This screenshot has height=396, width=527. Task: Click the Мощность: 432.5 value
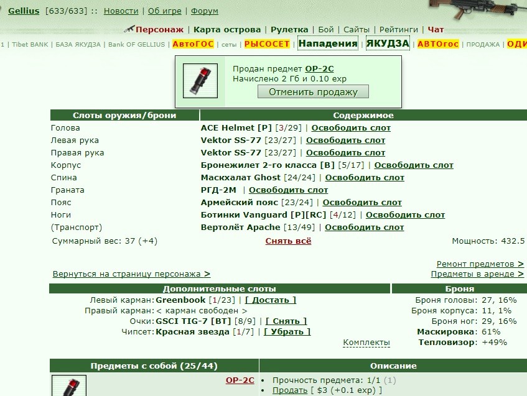[x=488, y=241]
